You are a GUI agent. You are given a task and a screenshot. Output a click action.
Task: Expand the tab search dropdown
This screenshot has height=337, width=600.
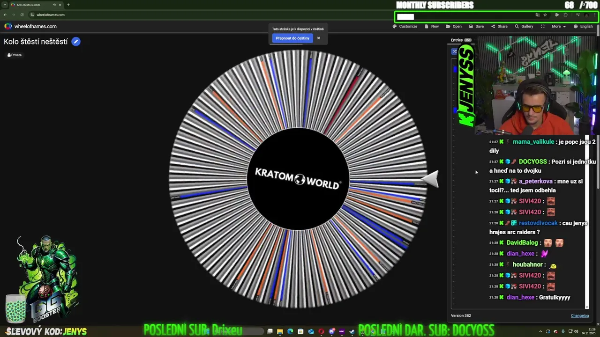pyautogui.click(x=5, y=5)
